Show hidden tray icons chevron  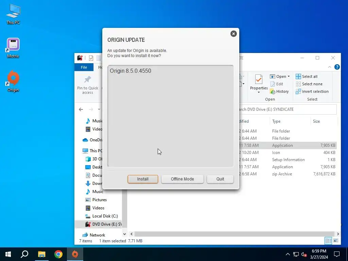coord(288,254)
